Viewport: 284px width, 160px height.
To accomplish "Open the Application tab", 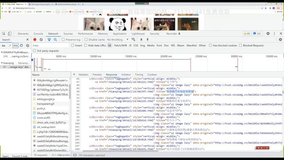I will point(120,34).
